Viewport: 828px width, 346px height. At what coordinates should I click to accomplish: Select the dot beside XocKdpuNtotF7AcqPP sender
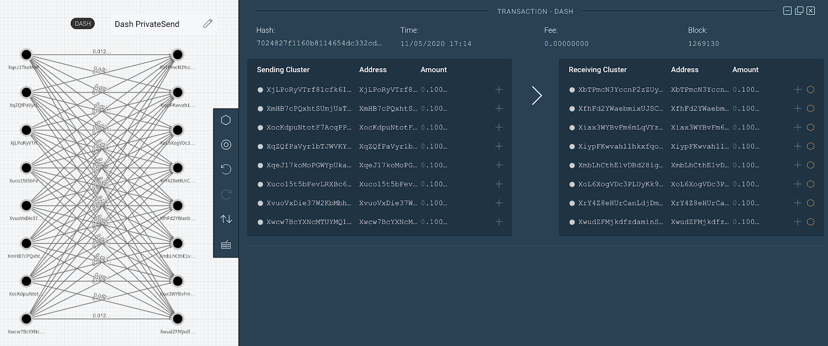(260, 128)
